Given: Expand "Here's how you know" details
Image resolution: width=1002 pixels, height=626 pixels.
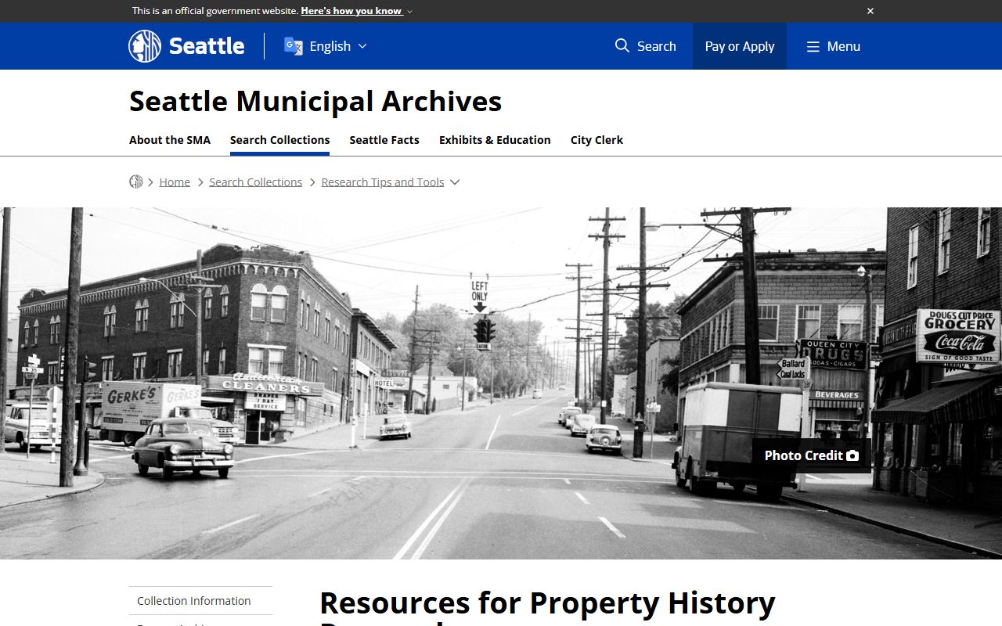Looking at the screenshot, I should tap(356, 11).
